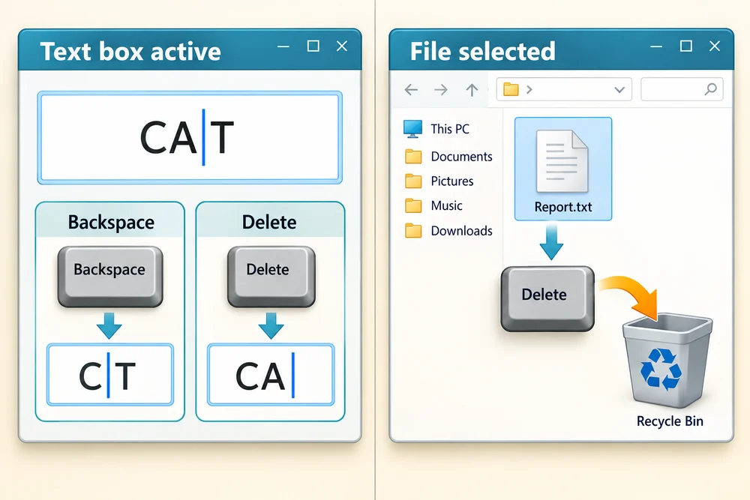
Task: Click the Report.txt file name
Action: [563, 207]
